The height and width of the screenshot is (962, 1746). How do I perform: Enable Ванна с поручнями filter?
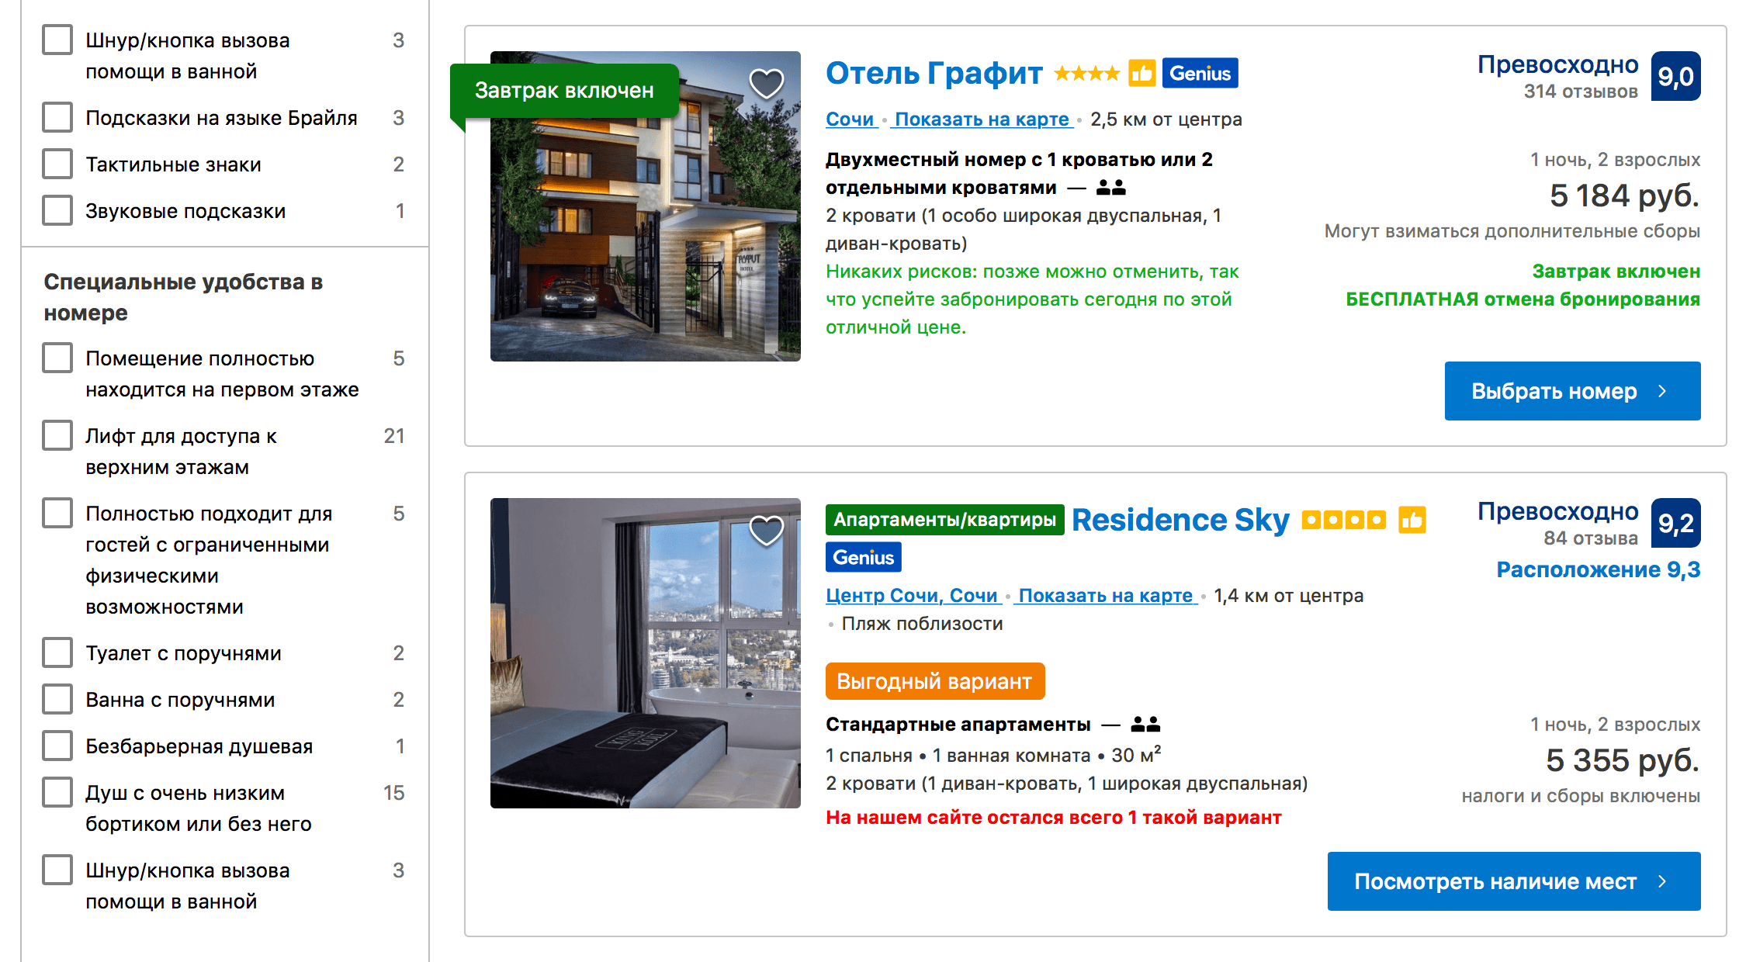pyautogui.click(x=57, y=699)
